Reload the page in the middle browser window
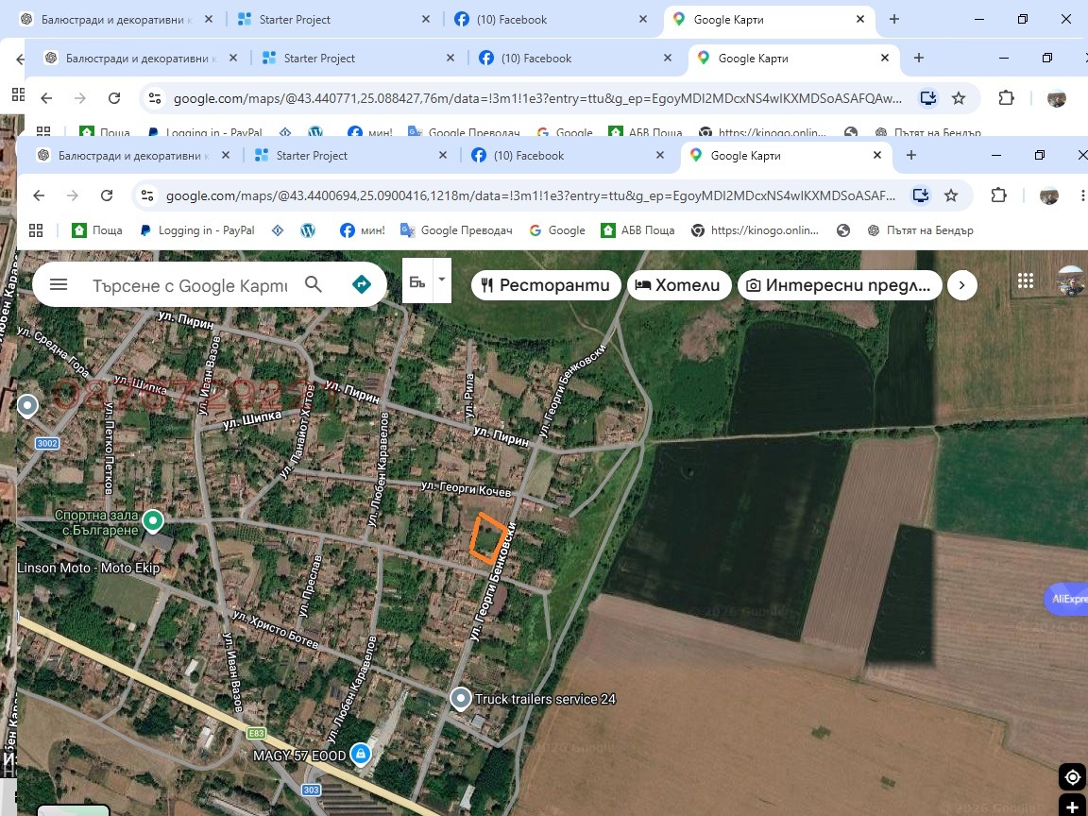Image resolution: width=1088 pixels, height=816 pixels. (x=113, y=98)
